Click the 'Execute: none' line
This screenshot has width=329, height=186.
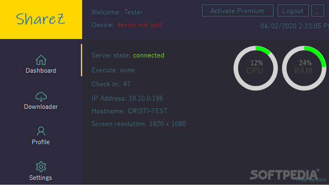[x=113, y=70]
